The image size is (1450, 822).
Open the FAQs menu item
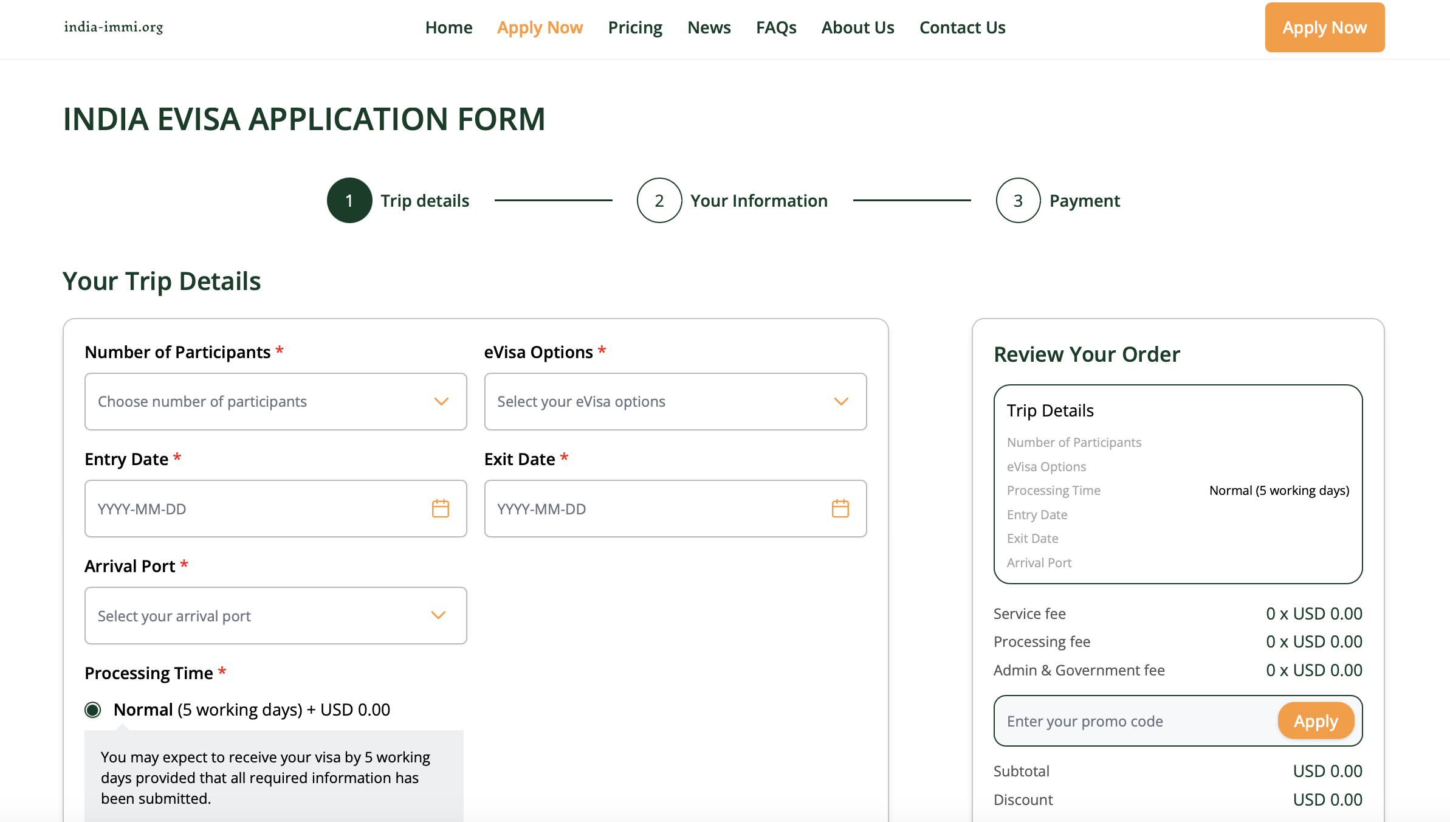[776, 27]
